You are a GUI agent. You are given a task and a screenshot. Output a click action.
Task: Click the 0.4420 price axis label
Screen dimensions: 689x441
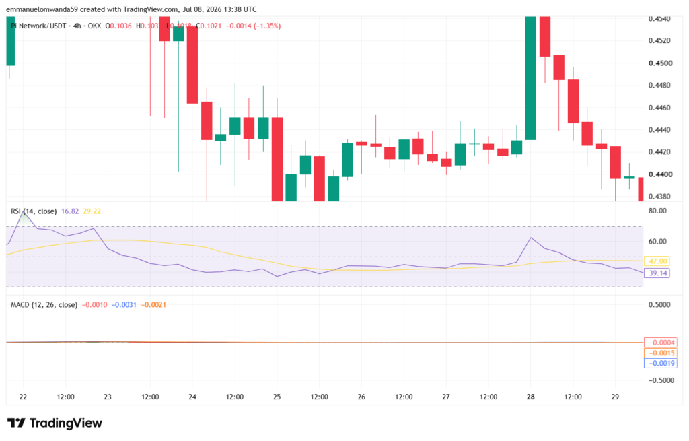point(659,152)
